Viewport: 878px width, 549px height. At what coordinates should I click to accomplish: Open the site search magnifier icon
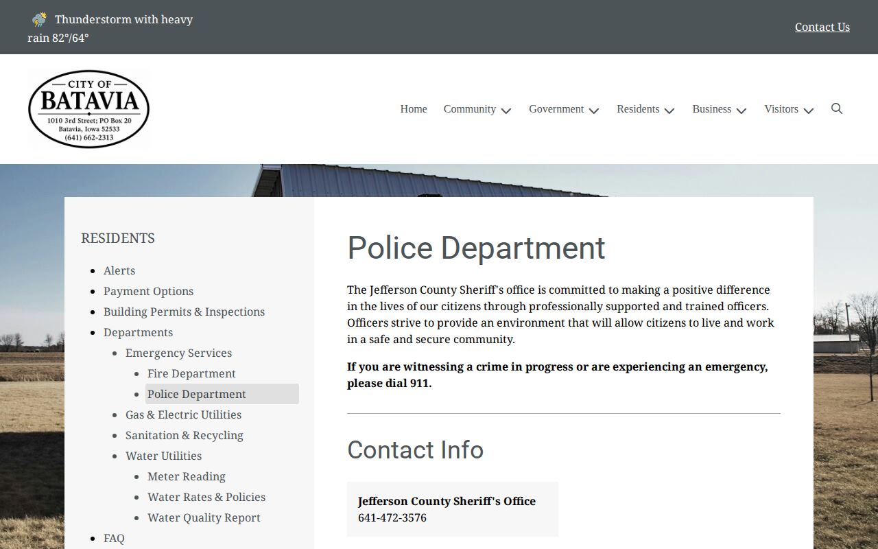[837, 108]
